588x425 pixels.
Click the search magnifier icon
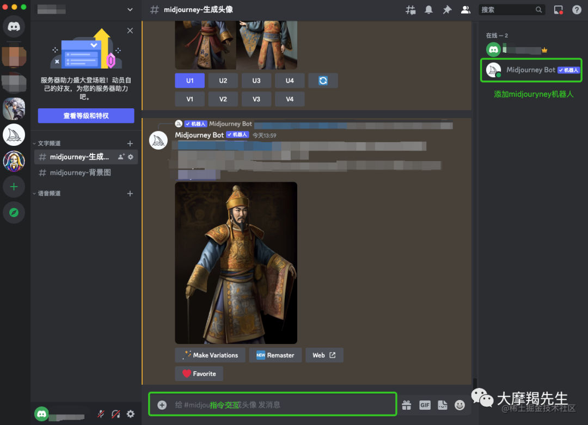click(x=538, y=10)
